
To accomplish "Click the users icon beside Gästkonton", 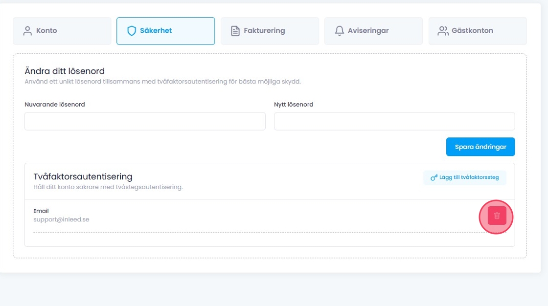I will click(443, 31).
